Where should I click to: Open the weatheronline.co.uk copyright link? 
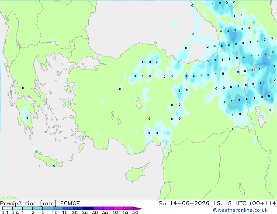click(240, 210)
